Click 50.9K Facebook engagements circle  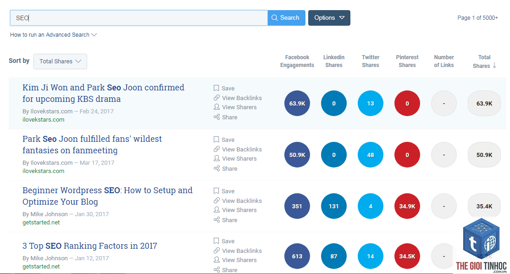[x=297, y=155]
